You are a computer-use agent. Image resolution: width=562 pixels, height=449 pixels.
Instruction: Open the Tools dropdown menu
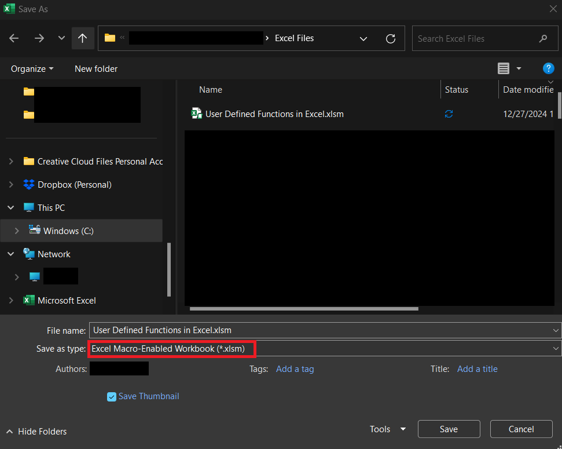(388, 429)
